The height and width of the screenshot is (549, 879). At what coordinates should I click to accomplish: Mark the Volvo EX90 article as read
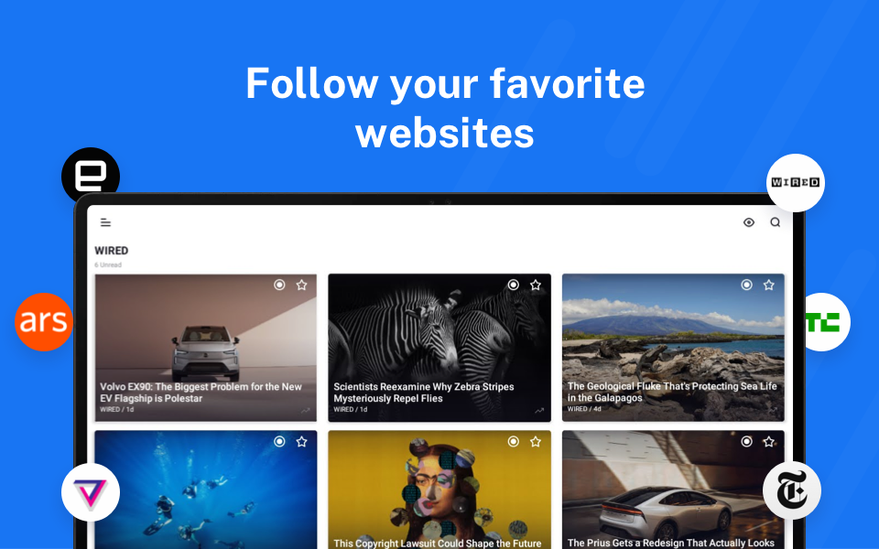click(x=279, y=285)
